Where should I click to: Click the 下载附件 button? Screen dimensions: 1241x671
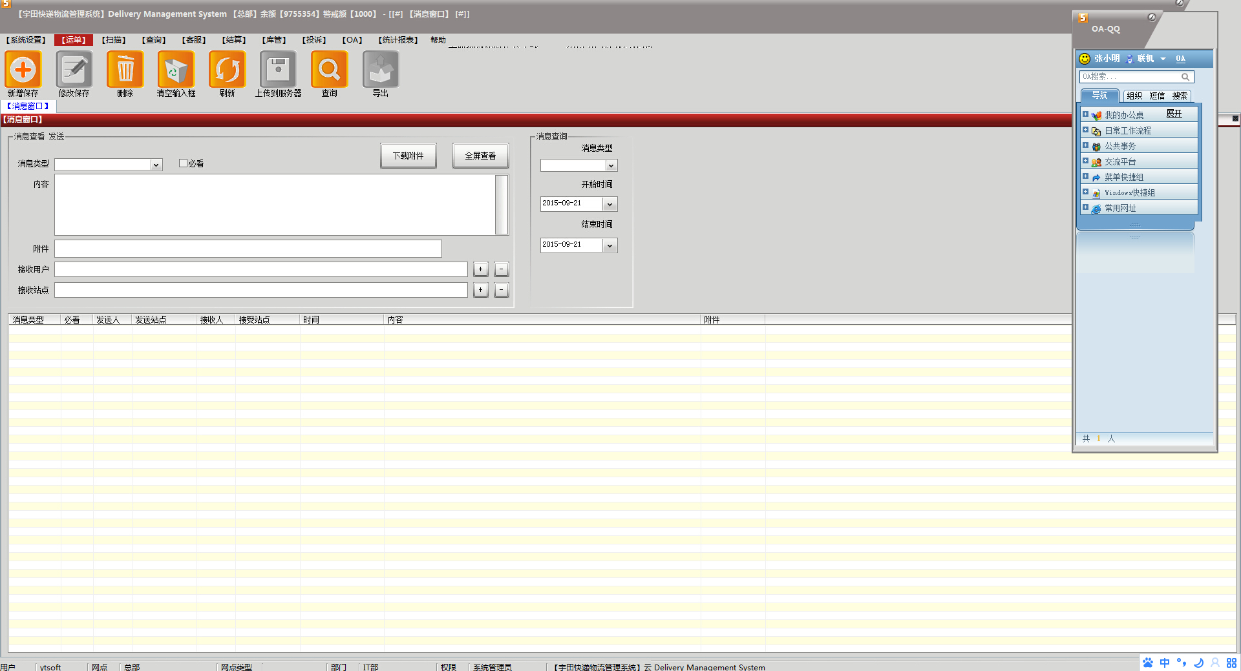408,156
